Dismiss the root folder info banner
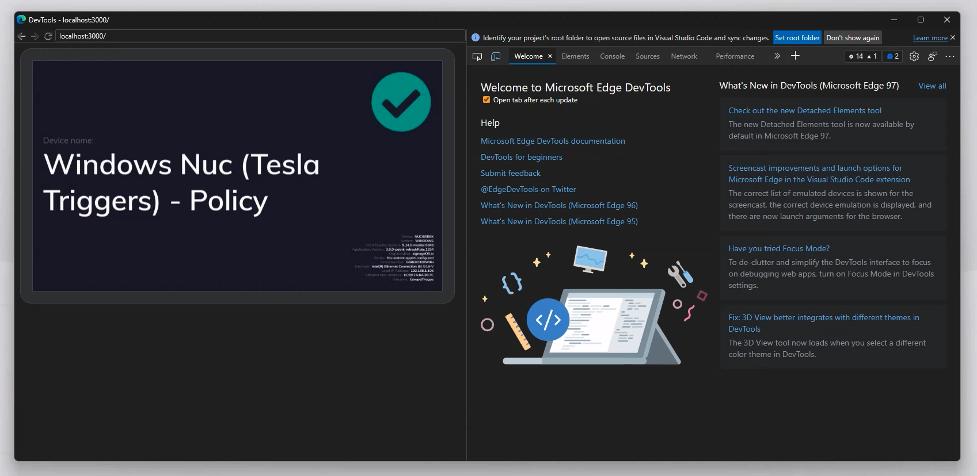 pos(953,37)
